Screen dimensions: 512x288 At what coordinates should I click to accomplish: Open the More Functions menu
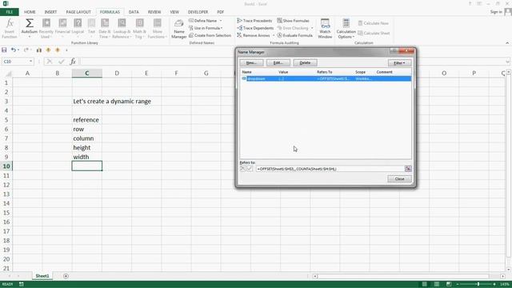coord(157,29)
